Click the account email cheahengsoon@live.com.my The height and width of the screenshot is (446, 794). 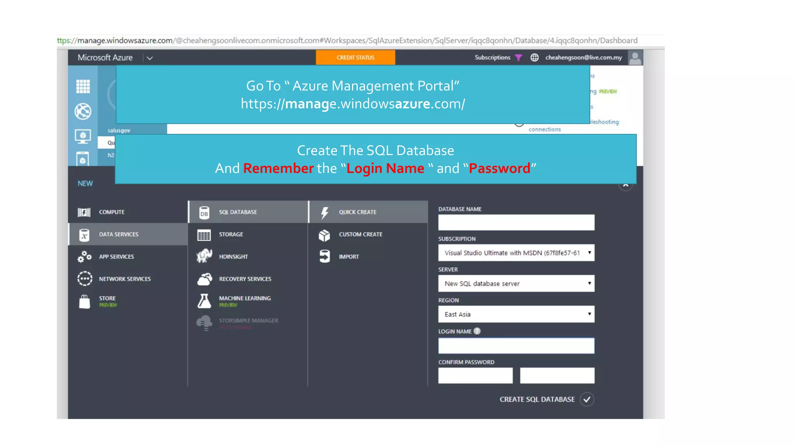tap(583, 58)
